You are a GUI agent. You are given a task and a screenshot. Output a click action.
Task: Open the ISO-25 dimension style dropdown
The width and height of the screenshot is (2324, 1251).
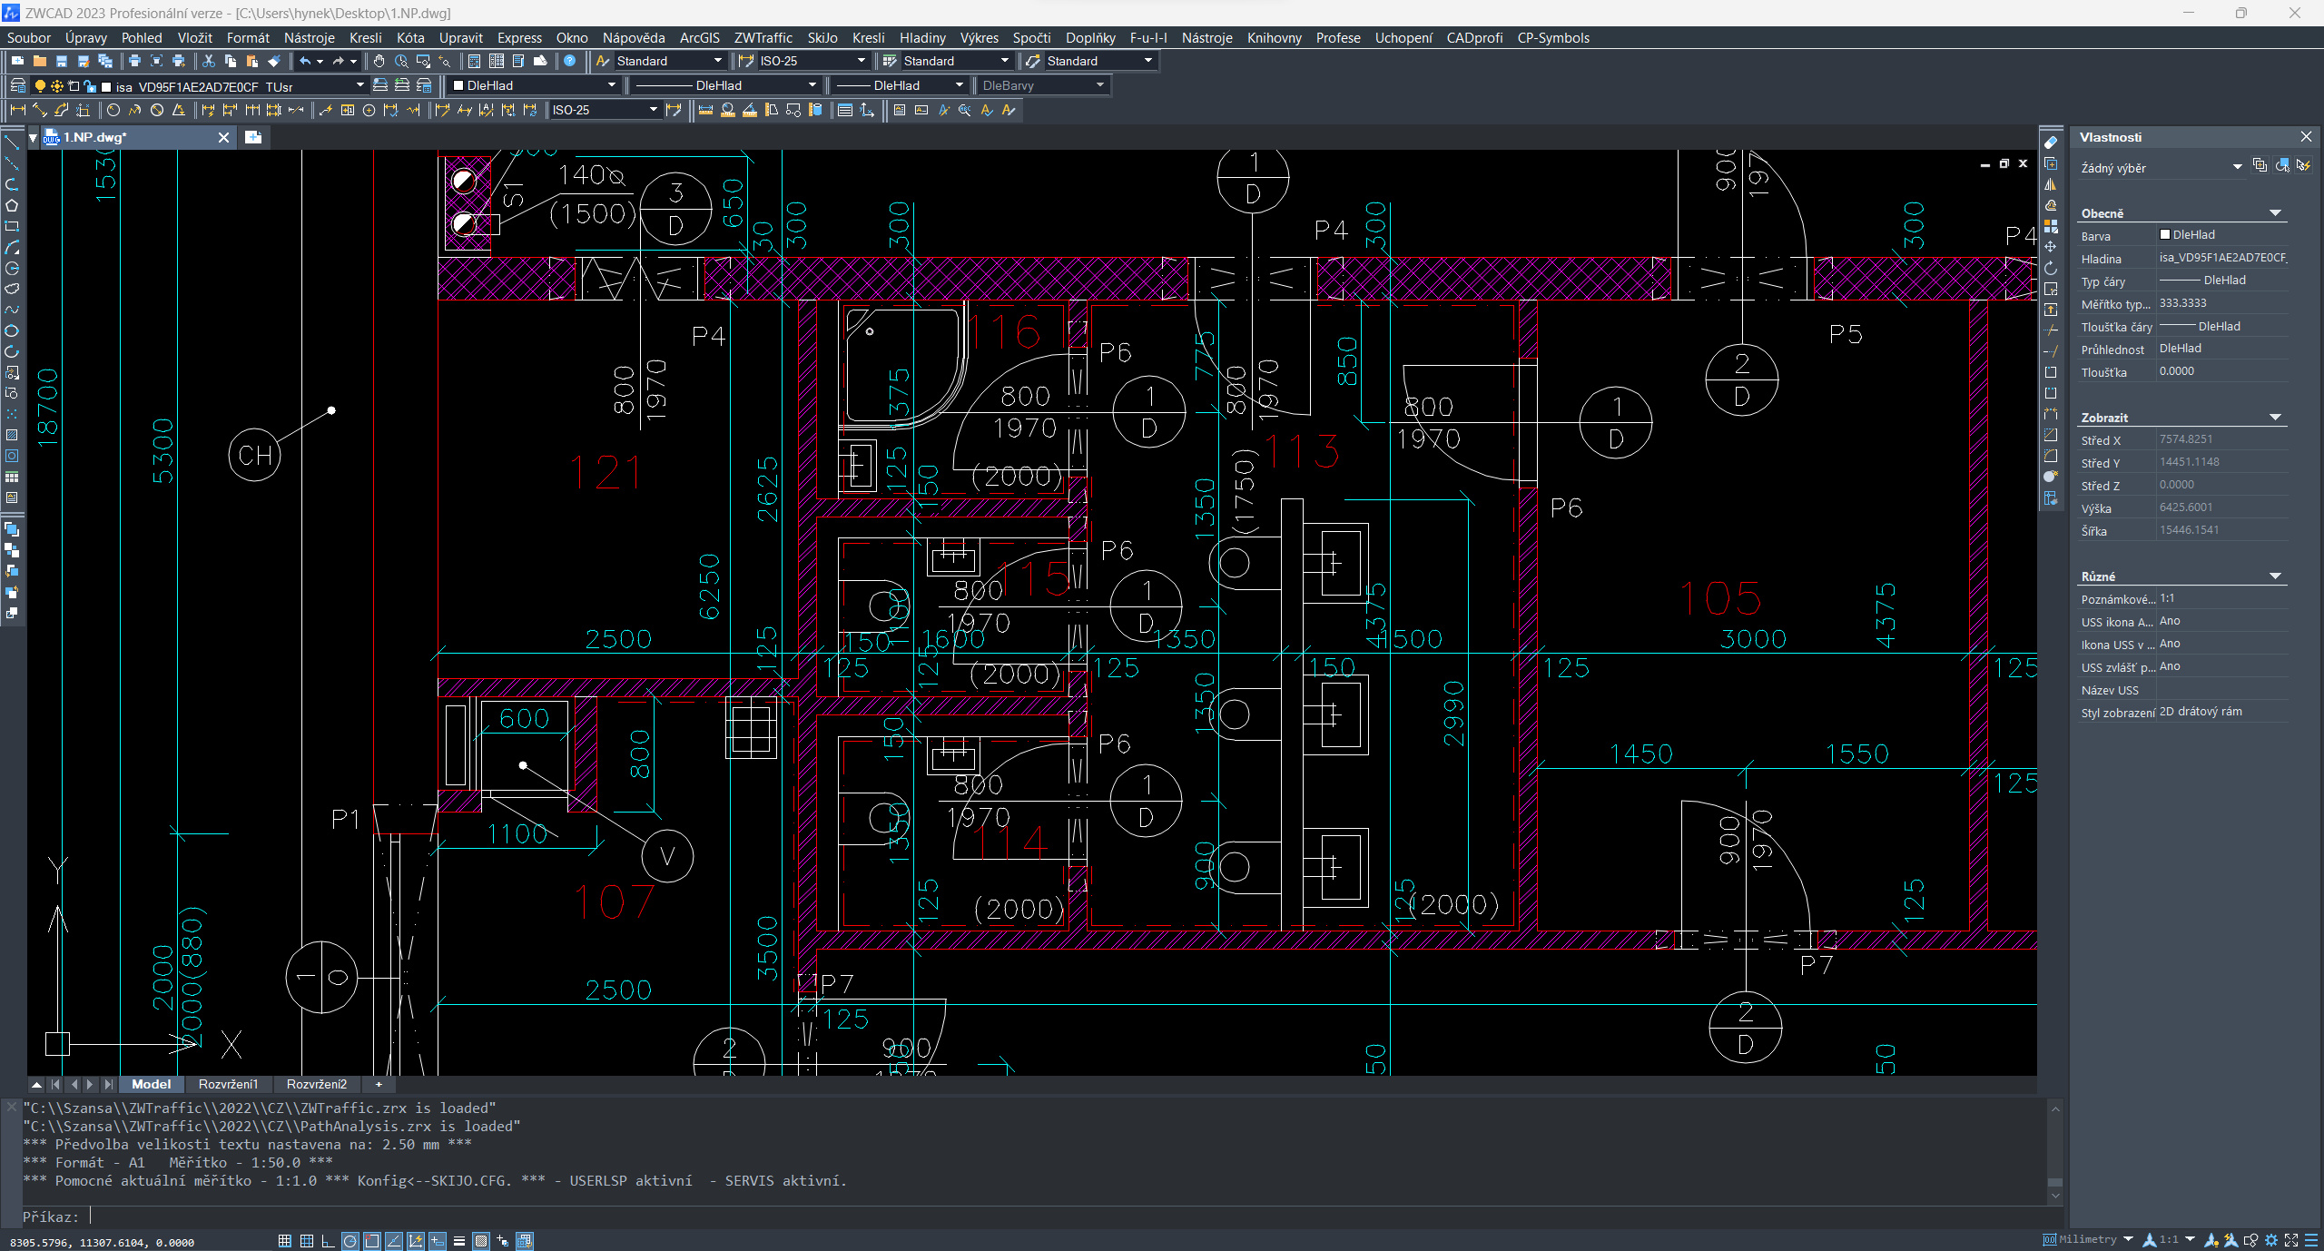coord(862,61)
